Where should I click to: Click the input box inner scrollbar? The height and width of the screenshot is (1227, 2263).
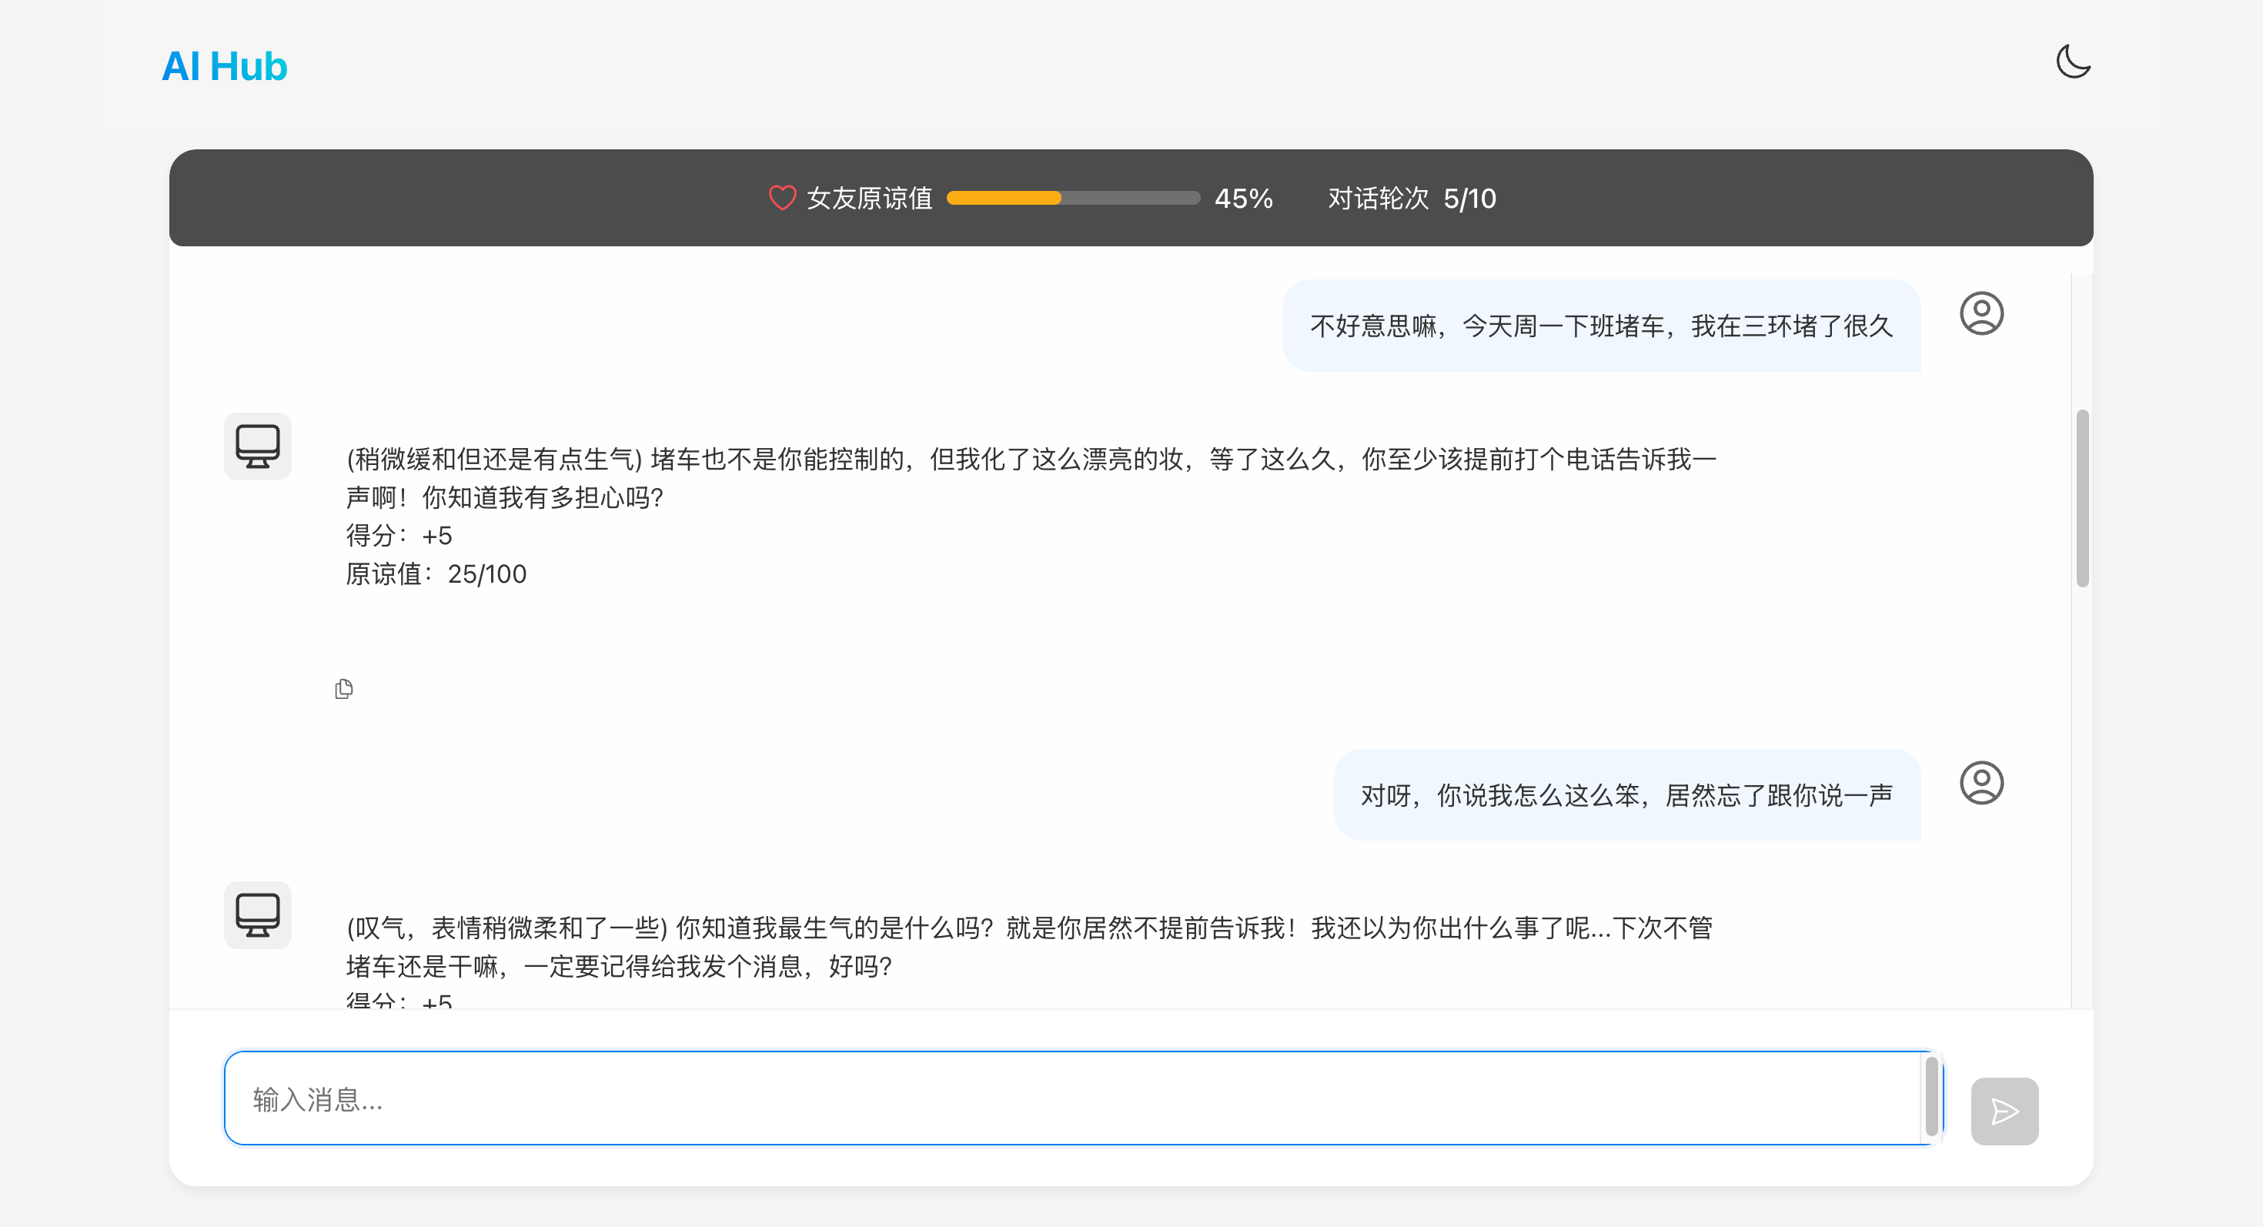(1931, 1097)
